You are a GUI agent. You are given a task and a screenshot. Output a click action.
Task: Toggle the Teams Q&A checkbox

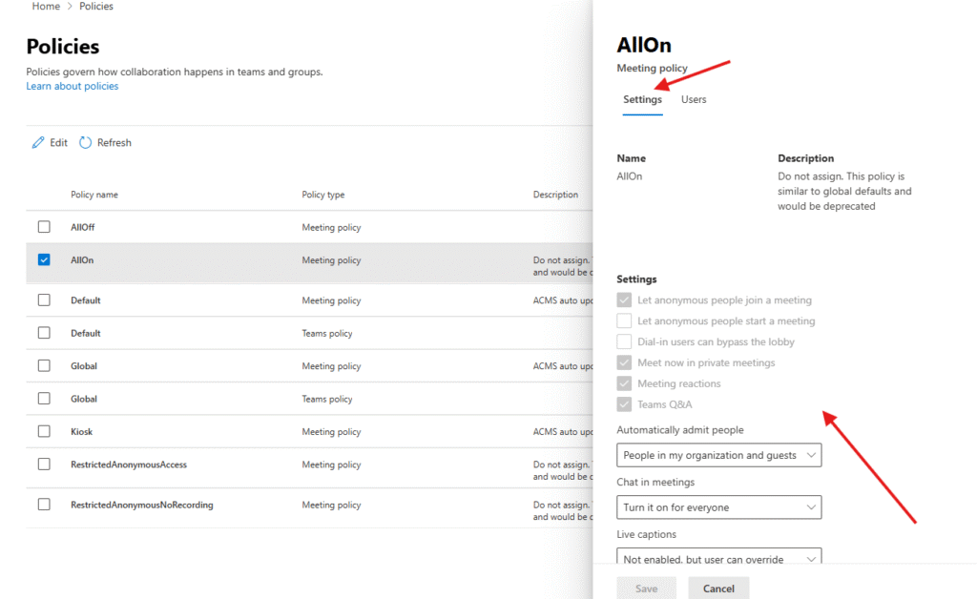(624, 404)
